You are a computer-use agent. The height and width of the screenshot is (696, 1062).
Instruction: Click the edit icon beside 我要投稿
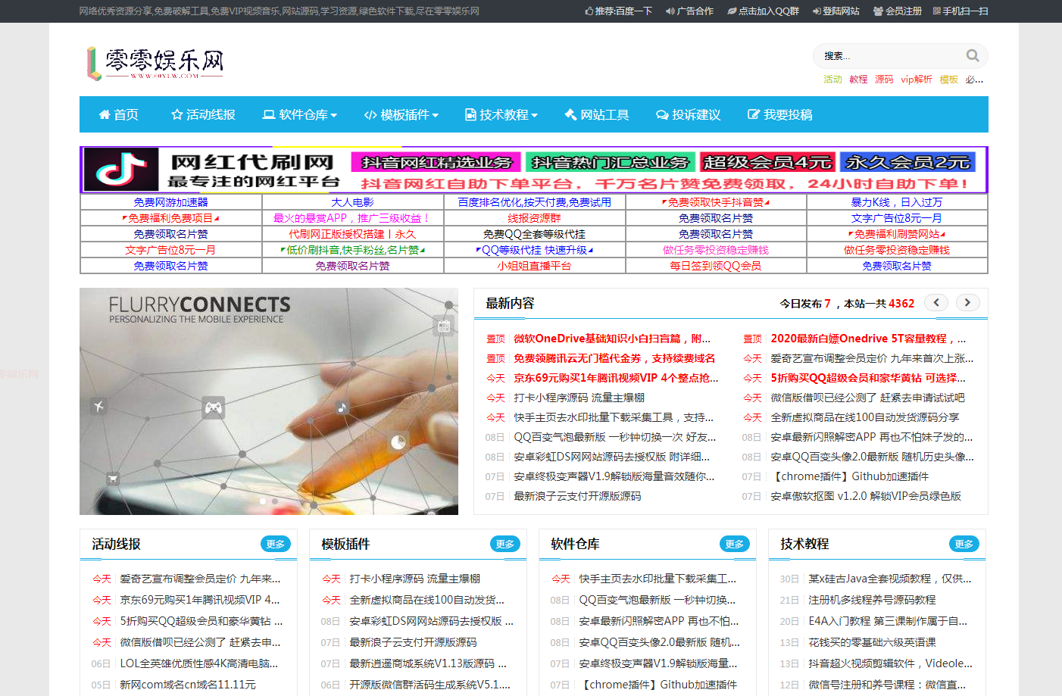pyautogui.click(x=753, y=114)
